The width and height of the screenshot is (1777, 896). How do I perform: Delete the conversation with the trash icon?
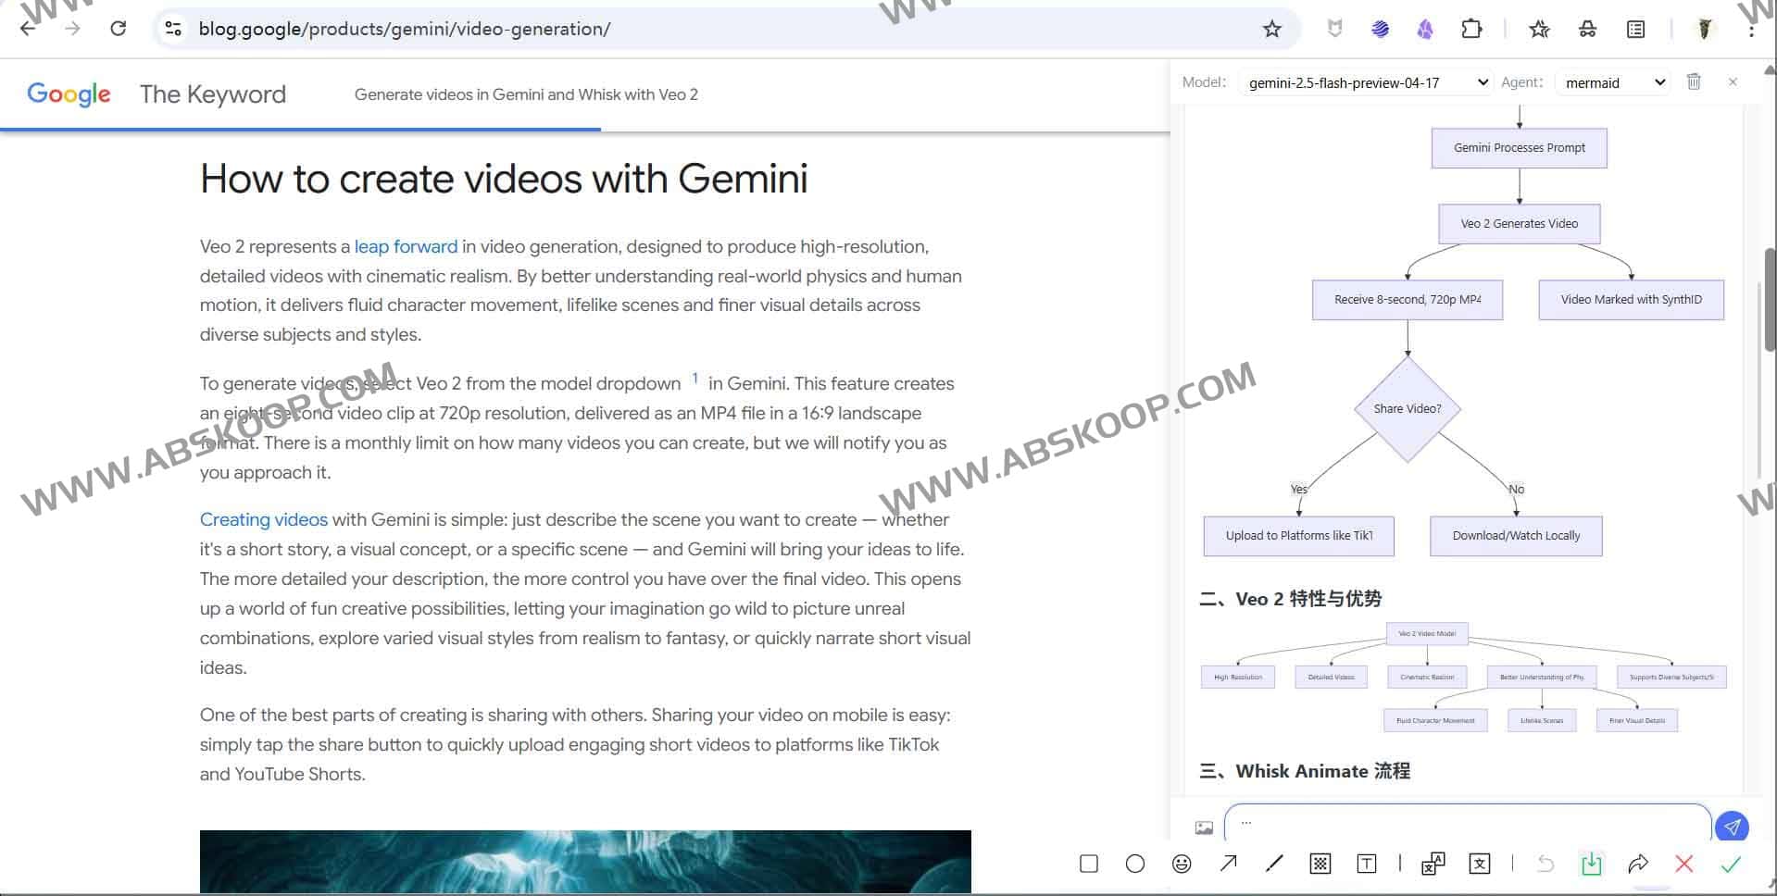pyautogui.click(x=1695, y=81)
